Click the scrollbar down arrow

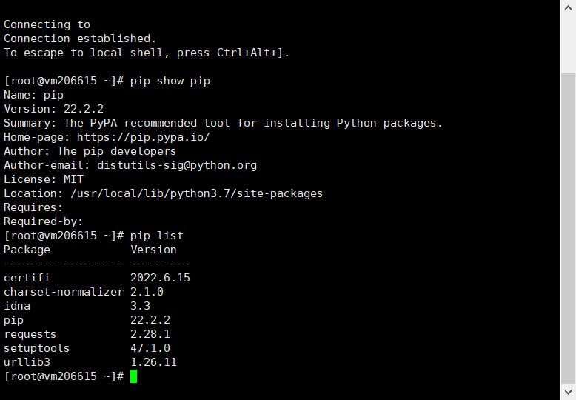(568, 392)
